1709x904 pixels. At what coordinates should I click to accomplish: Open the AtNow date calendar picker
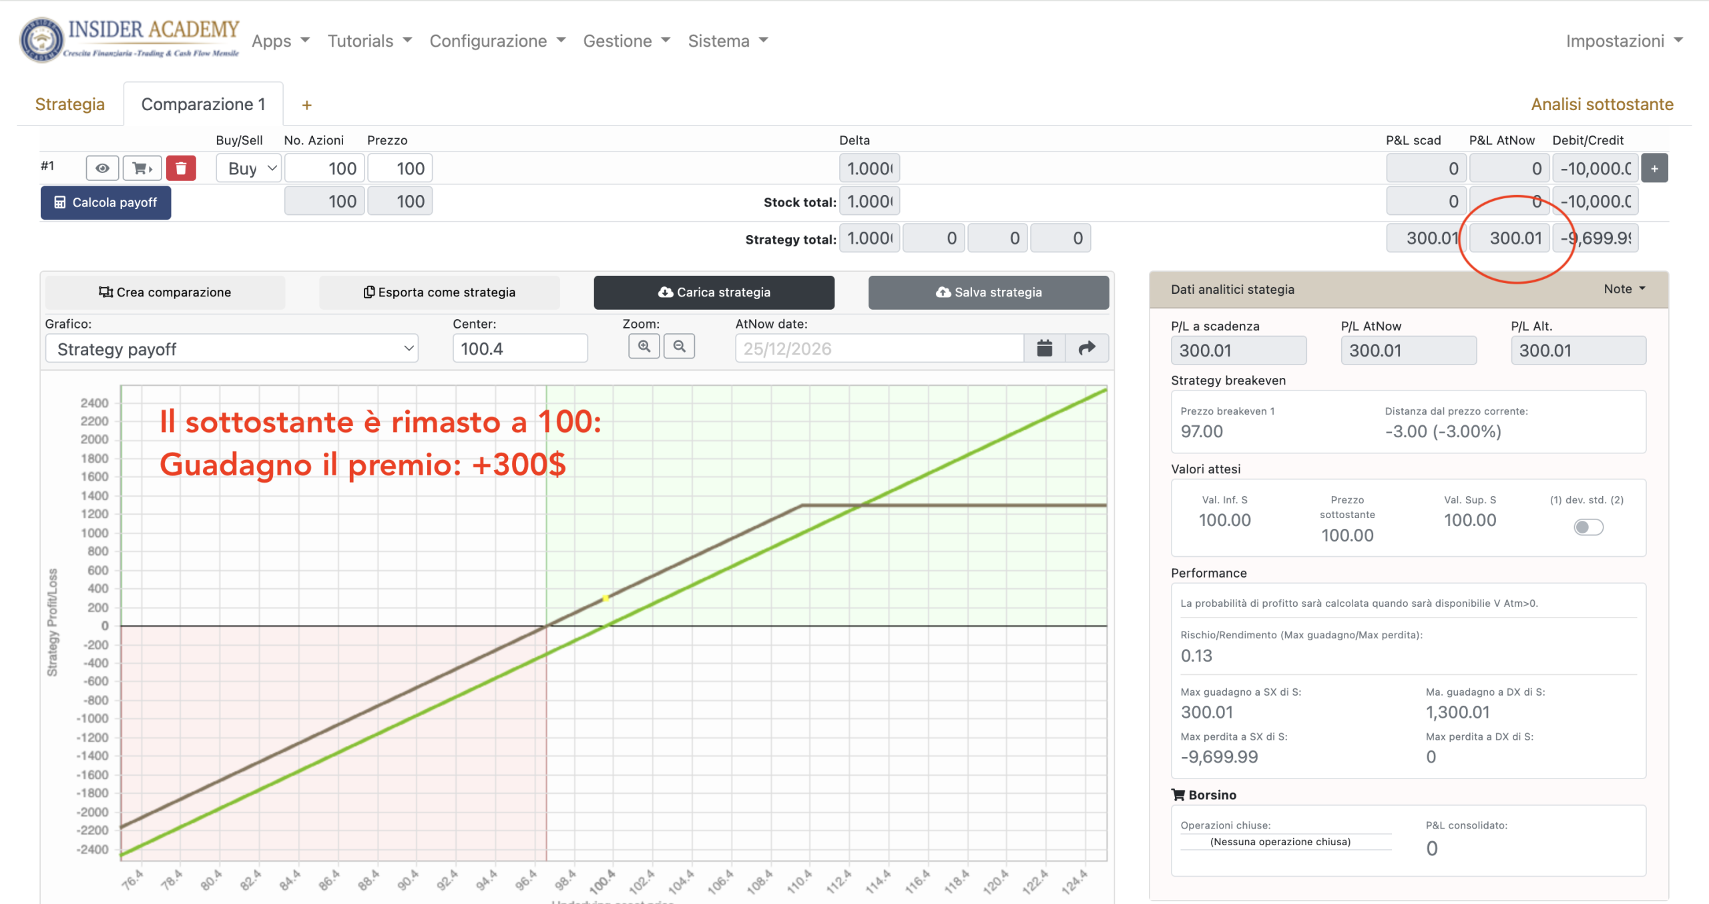pos(1045,349)
